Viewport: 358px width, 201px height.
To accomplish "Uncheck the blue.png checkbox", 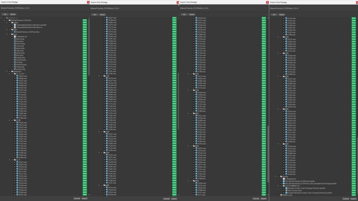I will pyautogui.click(x=12, y=41).
